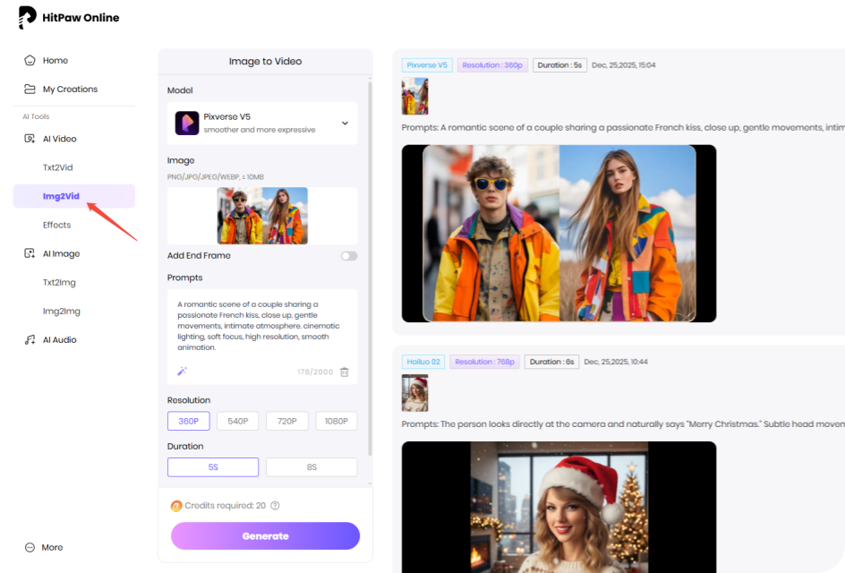The height and width of the screenshot is (573, 845).
Task: Click the More ellipsis icon
Action: 30,547
